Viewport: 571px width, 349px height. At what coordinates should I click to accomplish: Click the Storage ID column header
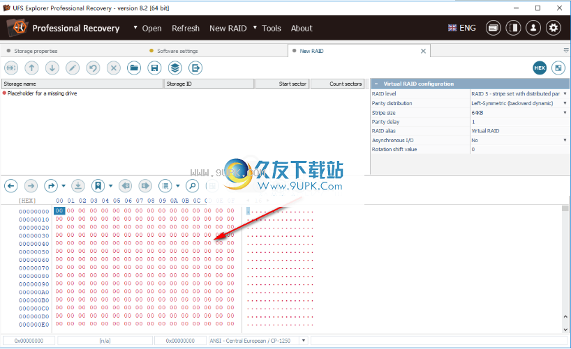209,84
